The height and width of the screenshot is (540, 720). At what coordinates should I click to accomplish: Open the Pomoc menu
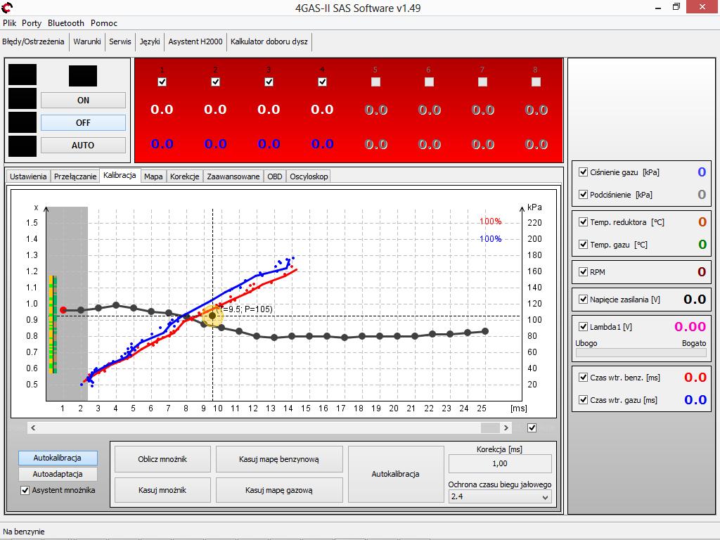coord(104,23)
